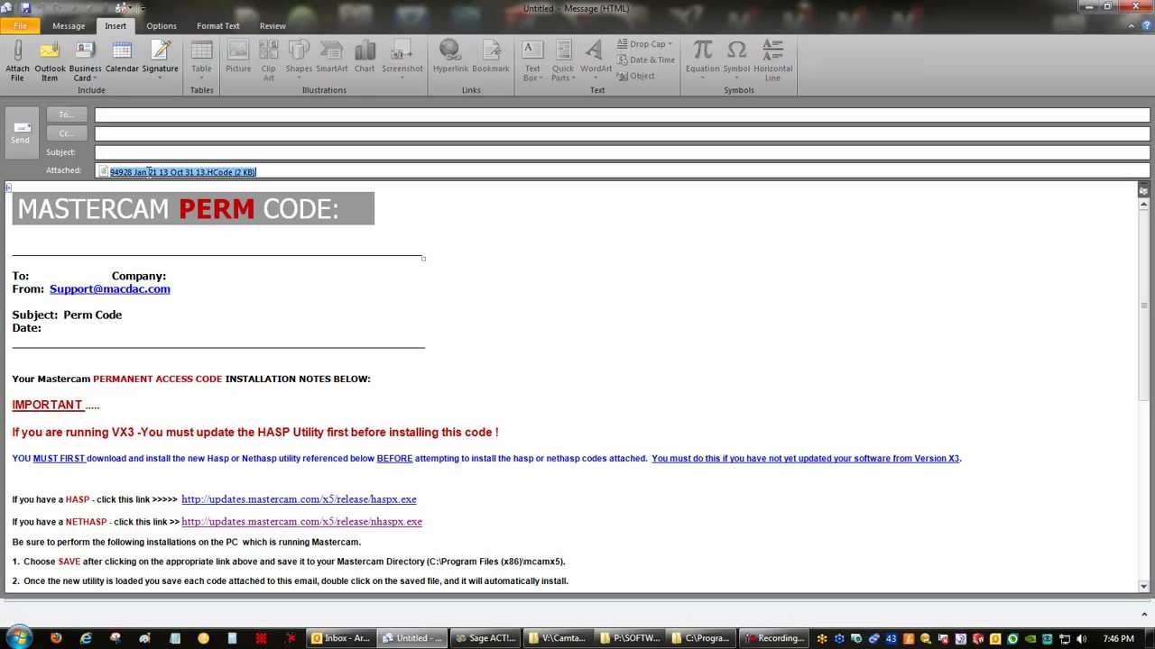Open the Text Box dropdown

coord(532,60)
